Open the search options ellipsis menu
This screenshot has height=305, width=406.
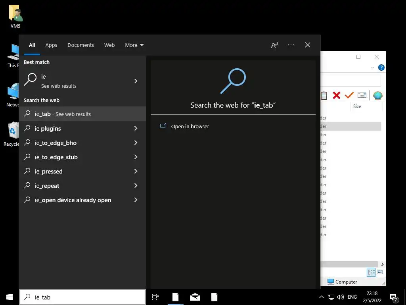(291, 45)
